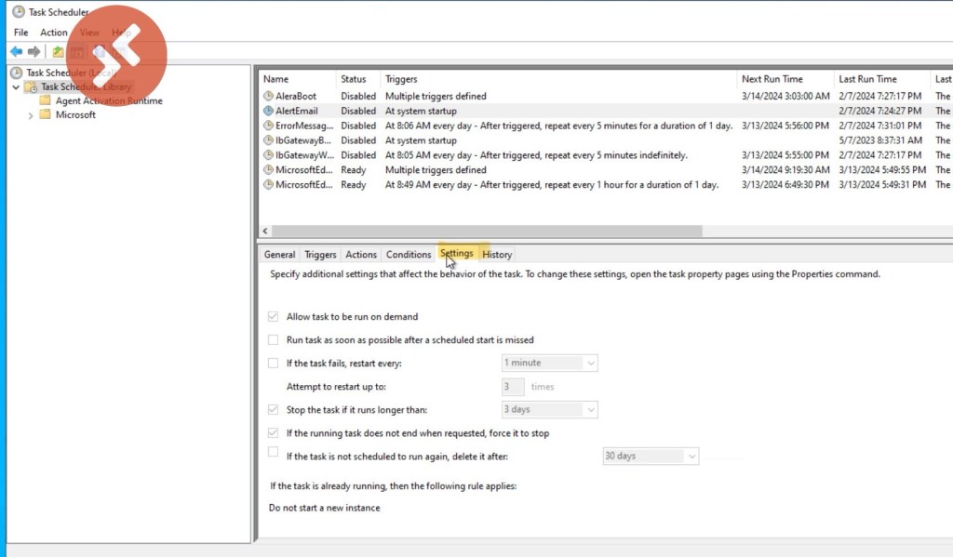Click the ErrorMessag... task clock icon

[269, 126]
